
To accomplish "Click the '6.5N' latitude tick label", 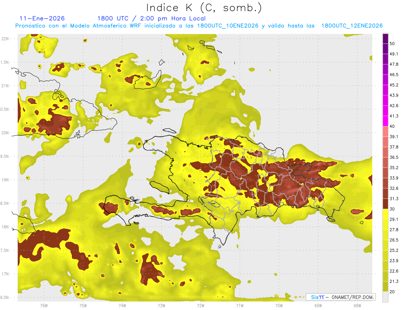I will [x=5, y=297].
